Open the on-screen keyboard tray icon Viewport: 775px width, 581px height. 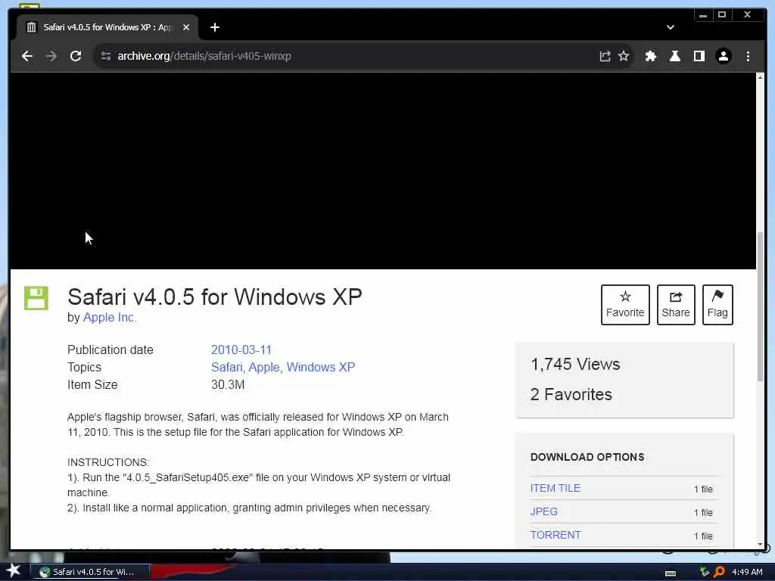[671, 573]
